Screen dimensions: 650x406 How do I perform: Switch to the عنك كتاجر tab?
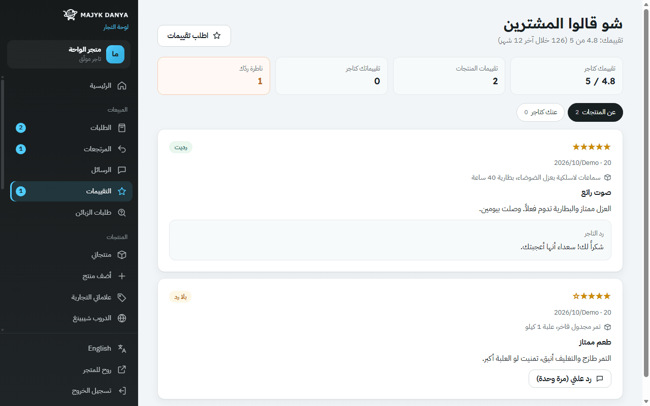540,112
